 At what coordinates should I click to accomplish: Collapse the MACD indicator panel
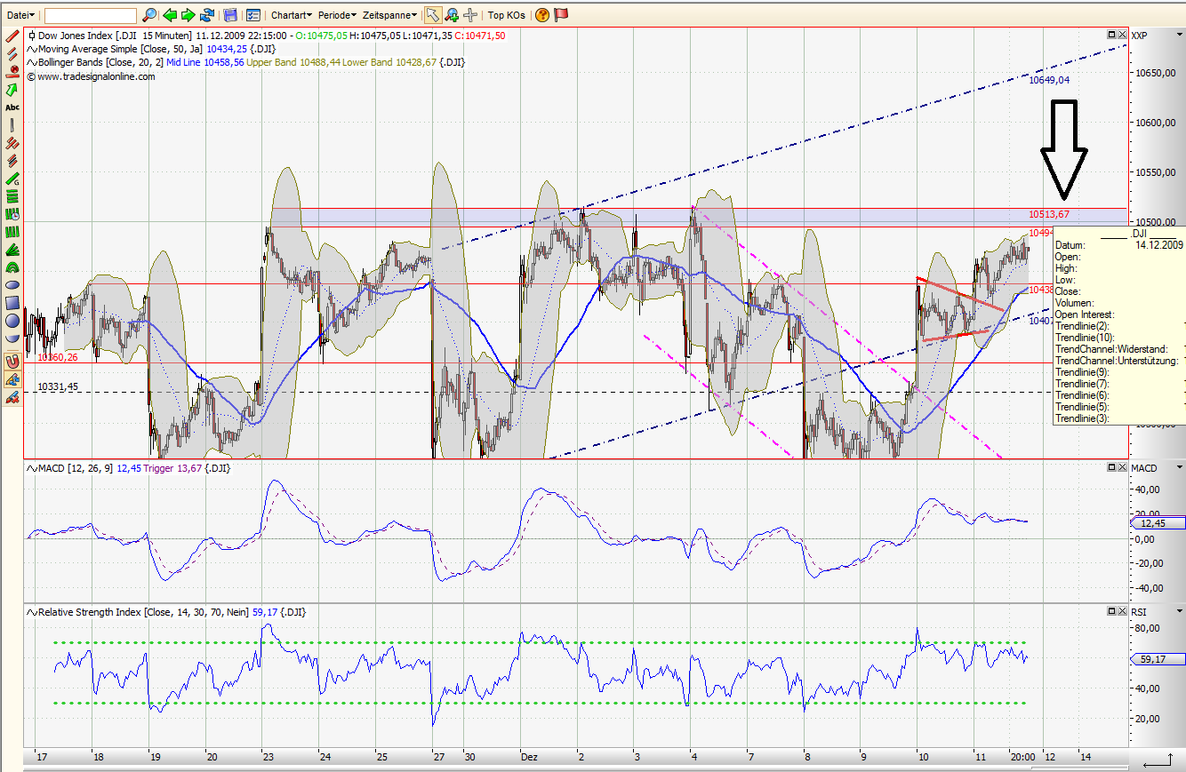tap(1110, 465)
